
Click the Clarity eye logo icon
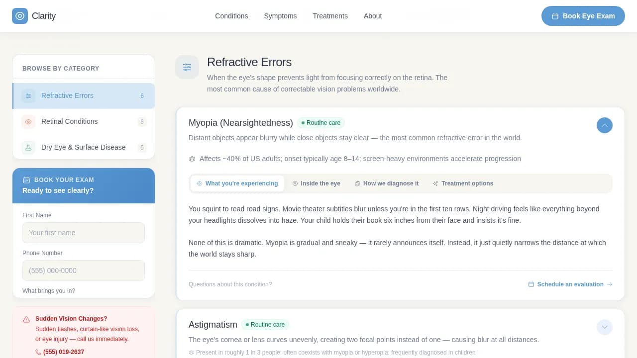click(x=20, y=16)
